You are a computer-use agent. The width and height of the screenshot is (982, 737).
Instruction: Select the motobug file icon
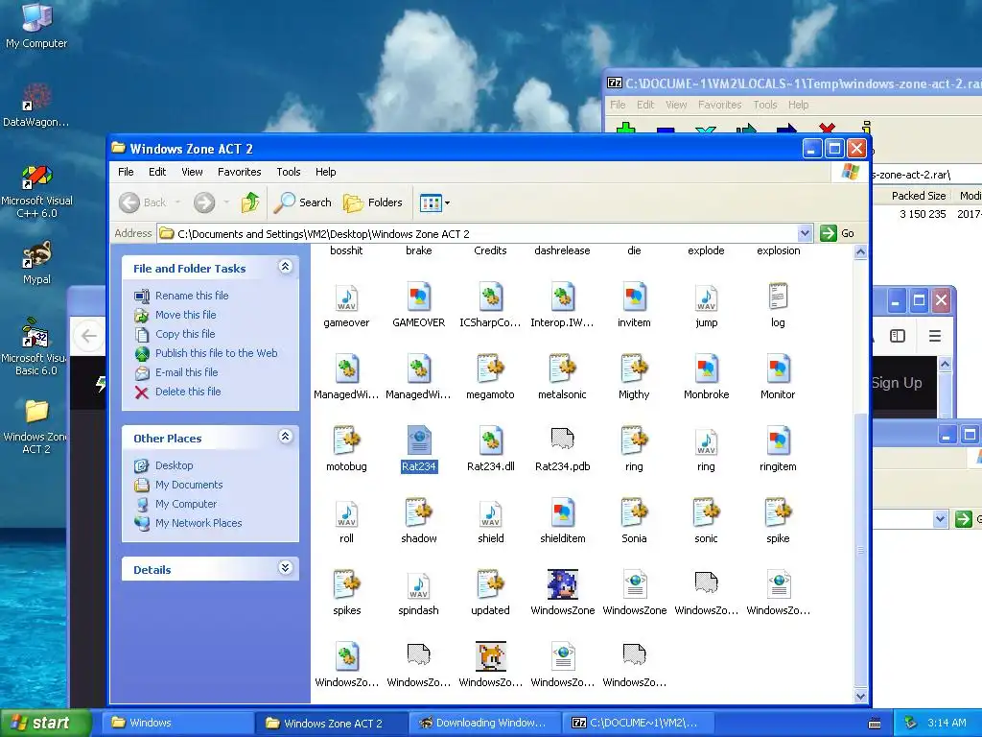[346, 440]
